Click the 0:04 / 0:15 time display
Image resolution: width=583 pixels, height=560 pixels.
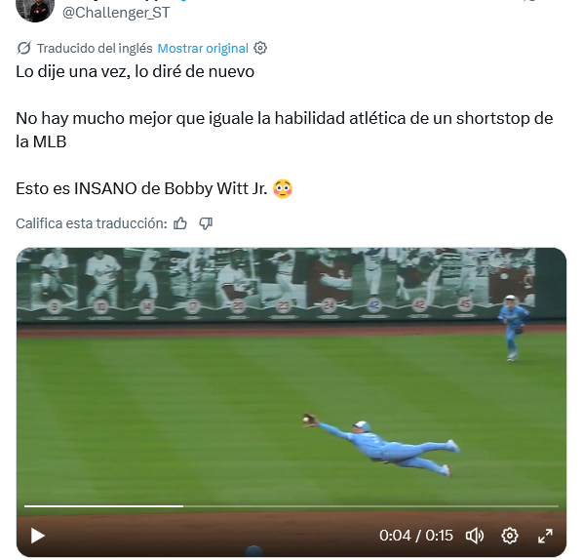[x=416, y=536]
